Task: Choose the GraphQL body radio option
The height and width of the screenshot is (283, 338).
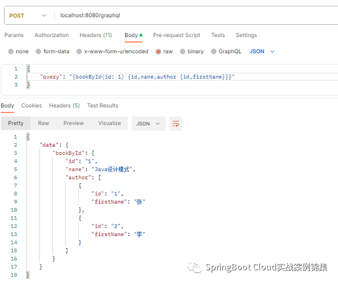Action: click(x=214, y=52)
